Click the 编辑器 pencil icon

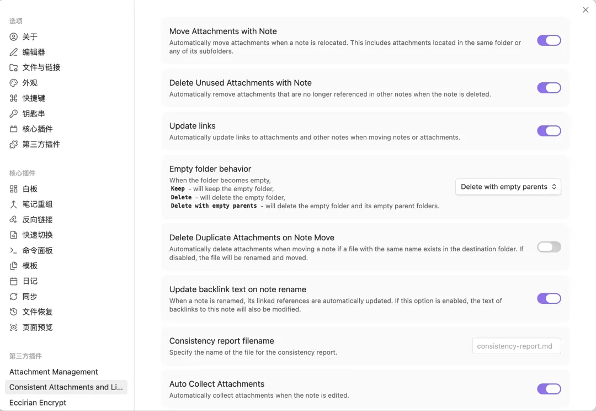[14, 52]
